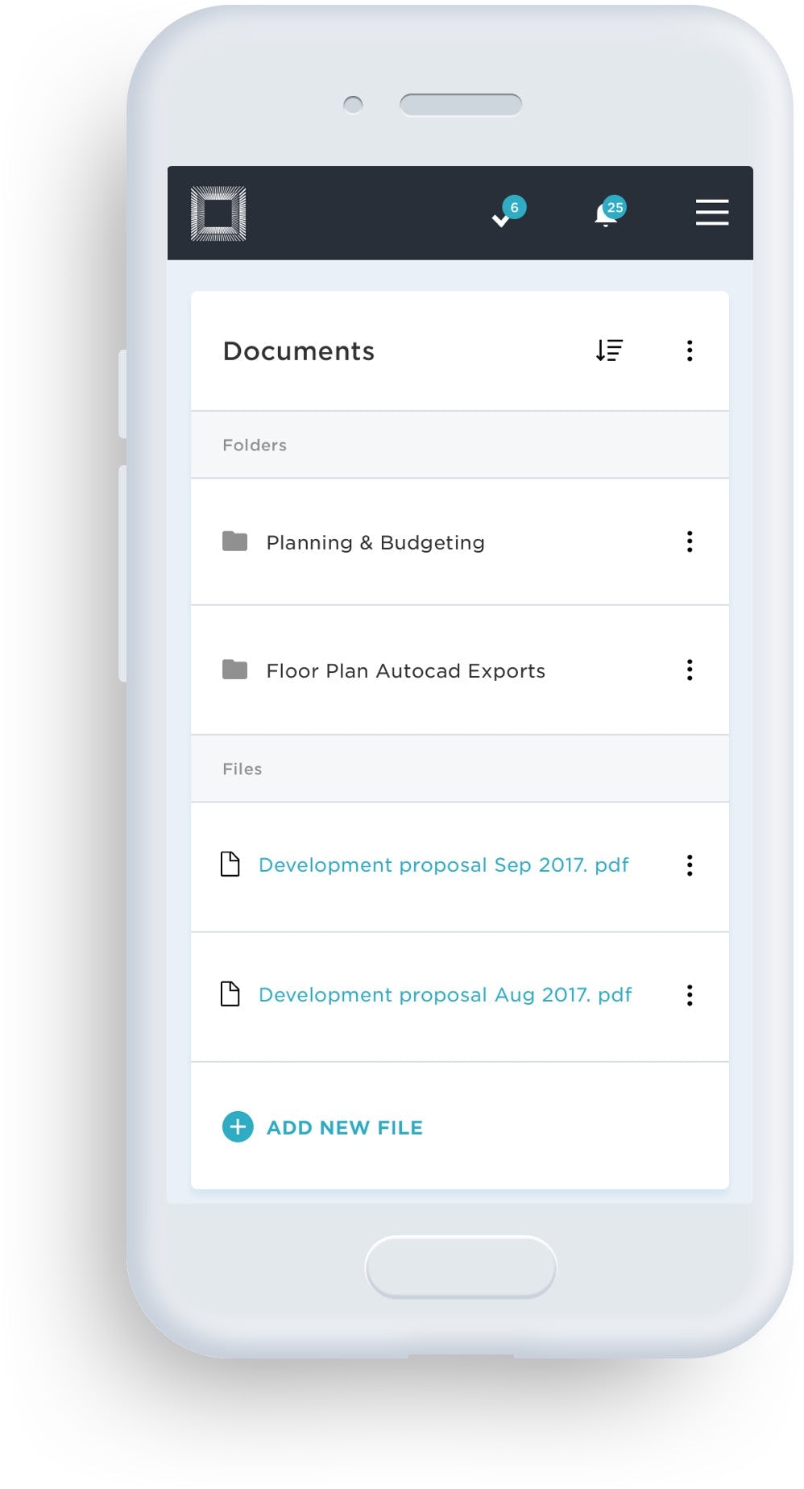804x1489 pixels.
Task: Select the Folders section header
Action: [255, 445]
